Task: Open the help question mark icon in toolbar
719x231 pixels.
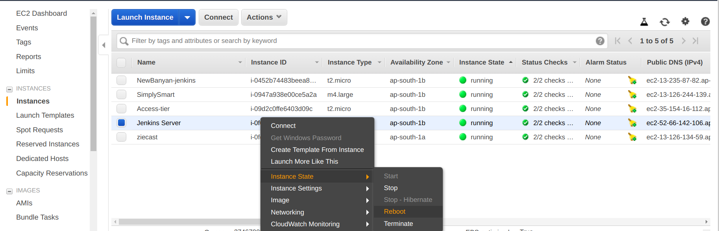Action: pos(705,22)
